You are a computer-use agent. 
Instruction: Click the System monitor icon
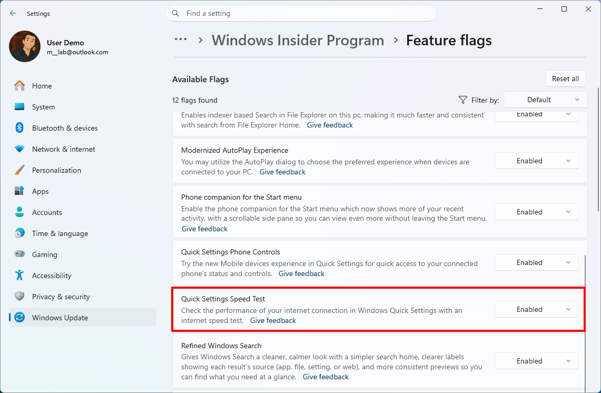[x=19, y=106]
